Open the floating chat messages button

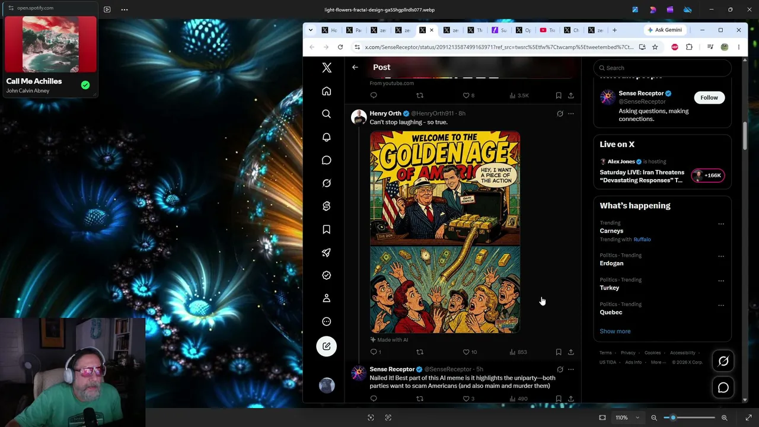point(723,388)
